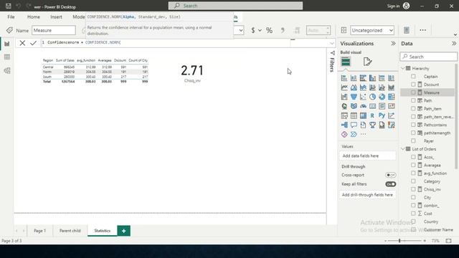Apply percentage format
Viewport: 459px width, 258px height.
270,30
